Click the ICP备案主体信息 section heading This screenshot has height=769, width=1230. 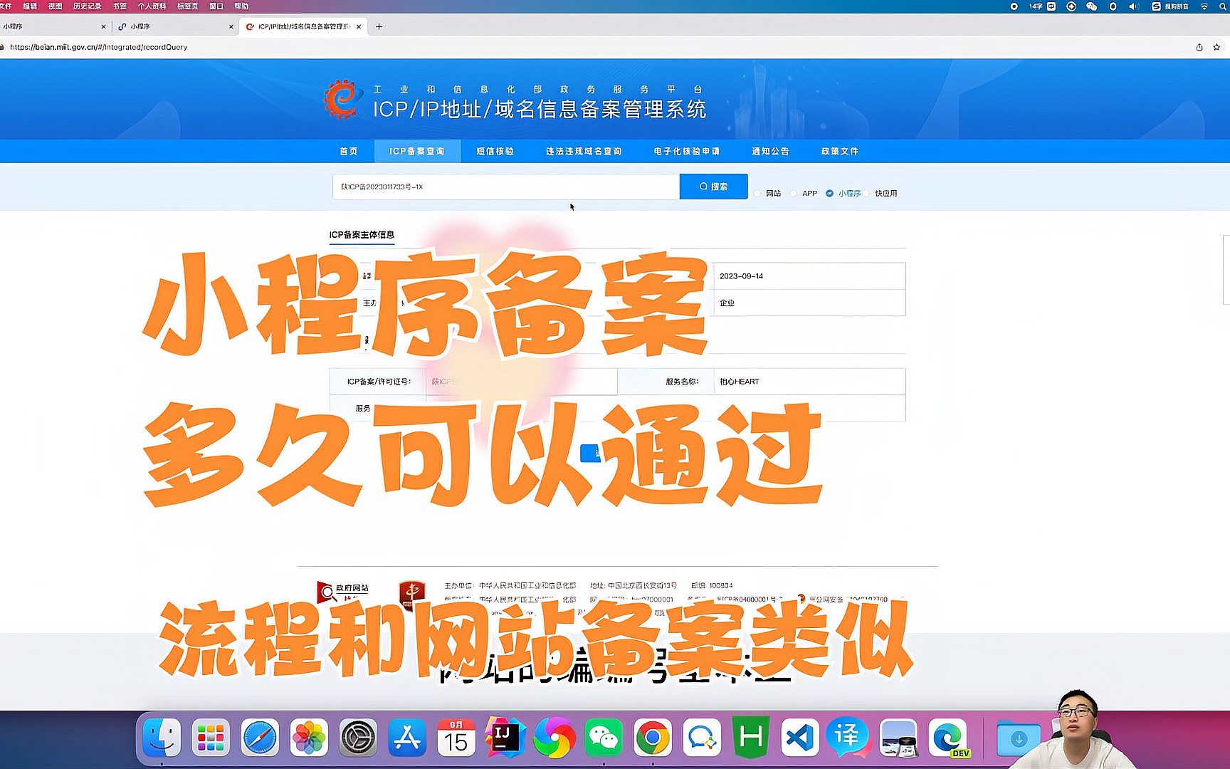[362, 234]
